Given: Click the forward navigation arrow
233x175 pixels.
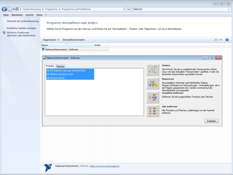Looking at the screenshot, I should pyautogui.click(x=10, y=9).
